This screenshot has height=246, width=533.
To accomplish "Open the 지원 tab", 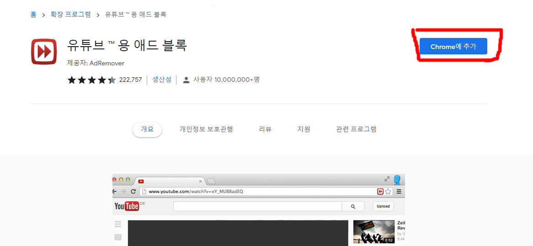I will (304, 129).
